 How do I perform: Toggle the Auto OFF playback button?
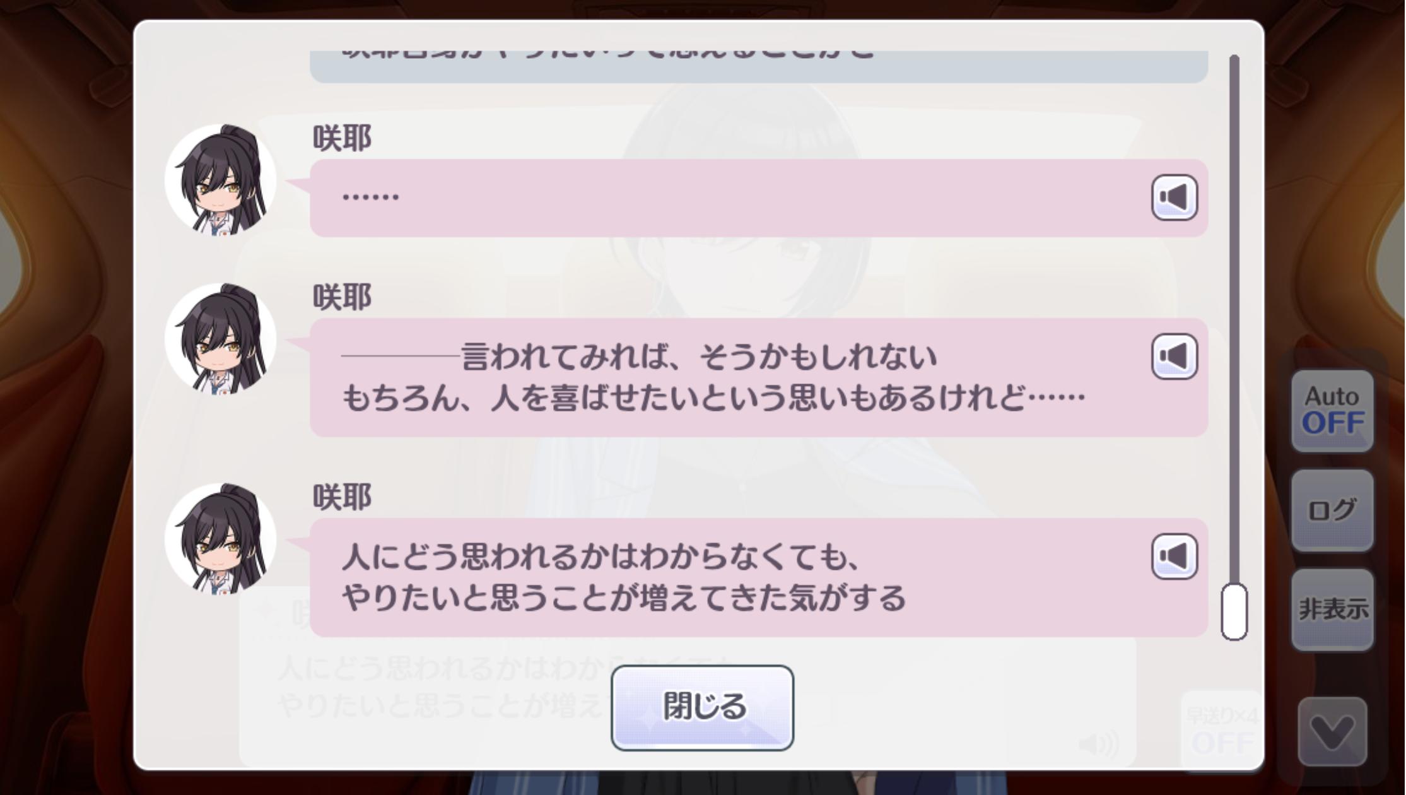point(1332,411)
